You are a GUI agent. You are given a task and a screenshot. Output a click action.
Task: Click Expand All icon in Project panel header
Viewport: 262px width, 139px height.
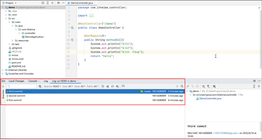48,3
